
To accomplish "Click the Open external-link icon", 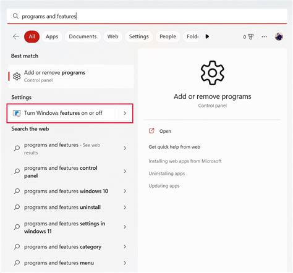I will [151, 131].
